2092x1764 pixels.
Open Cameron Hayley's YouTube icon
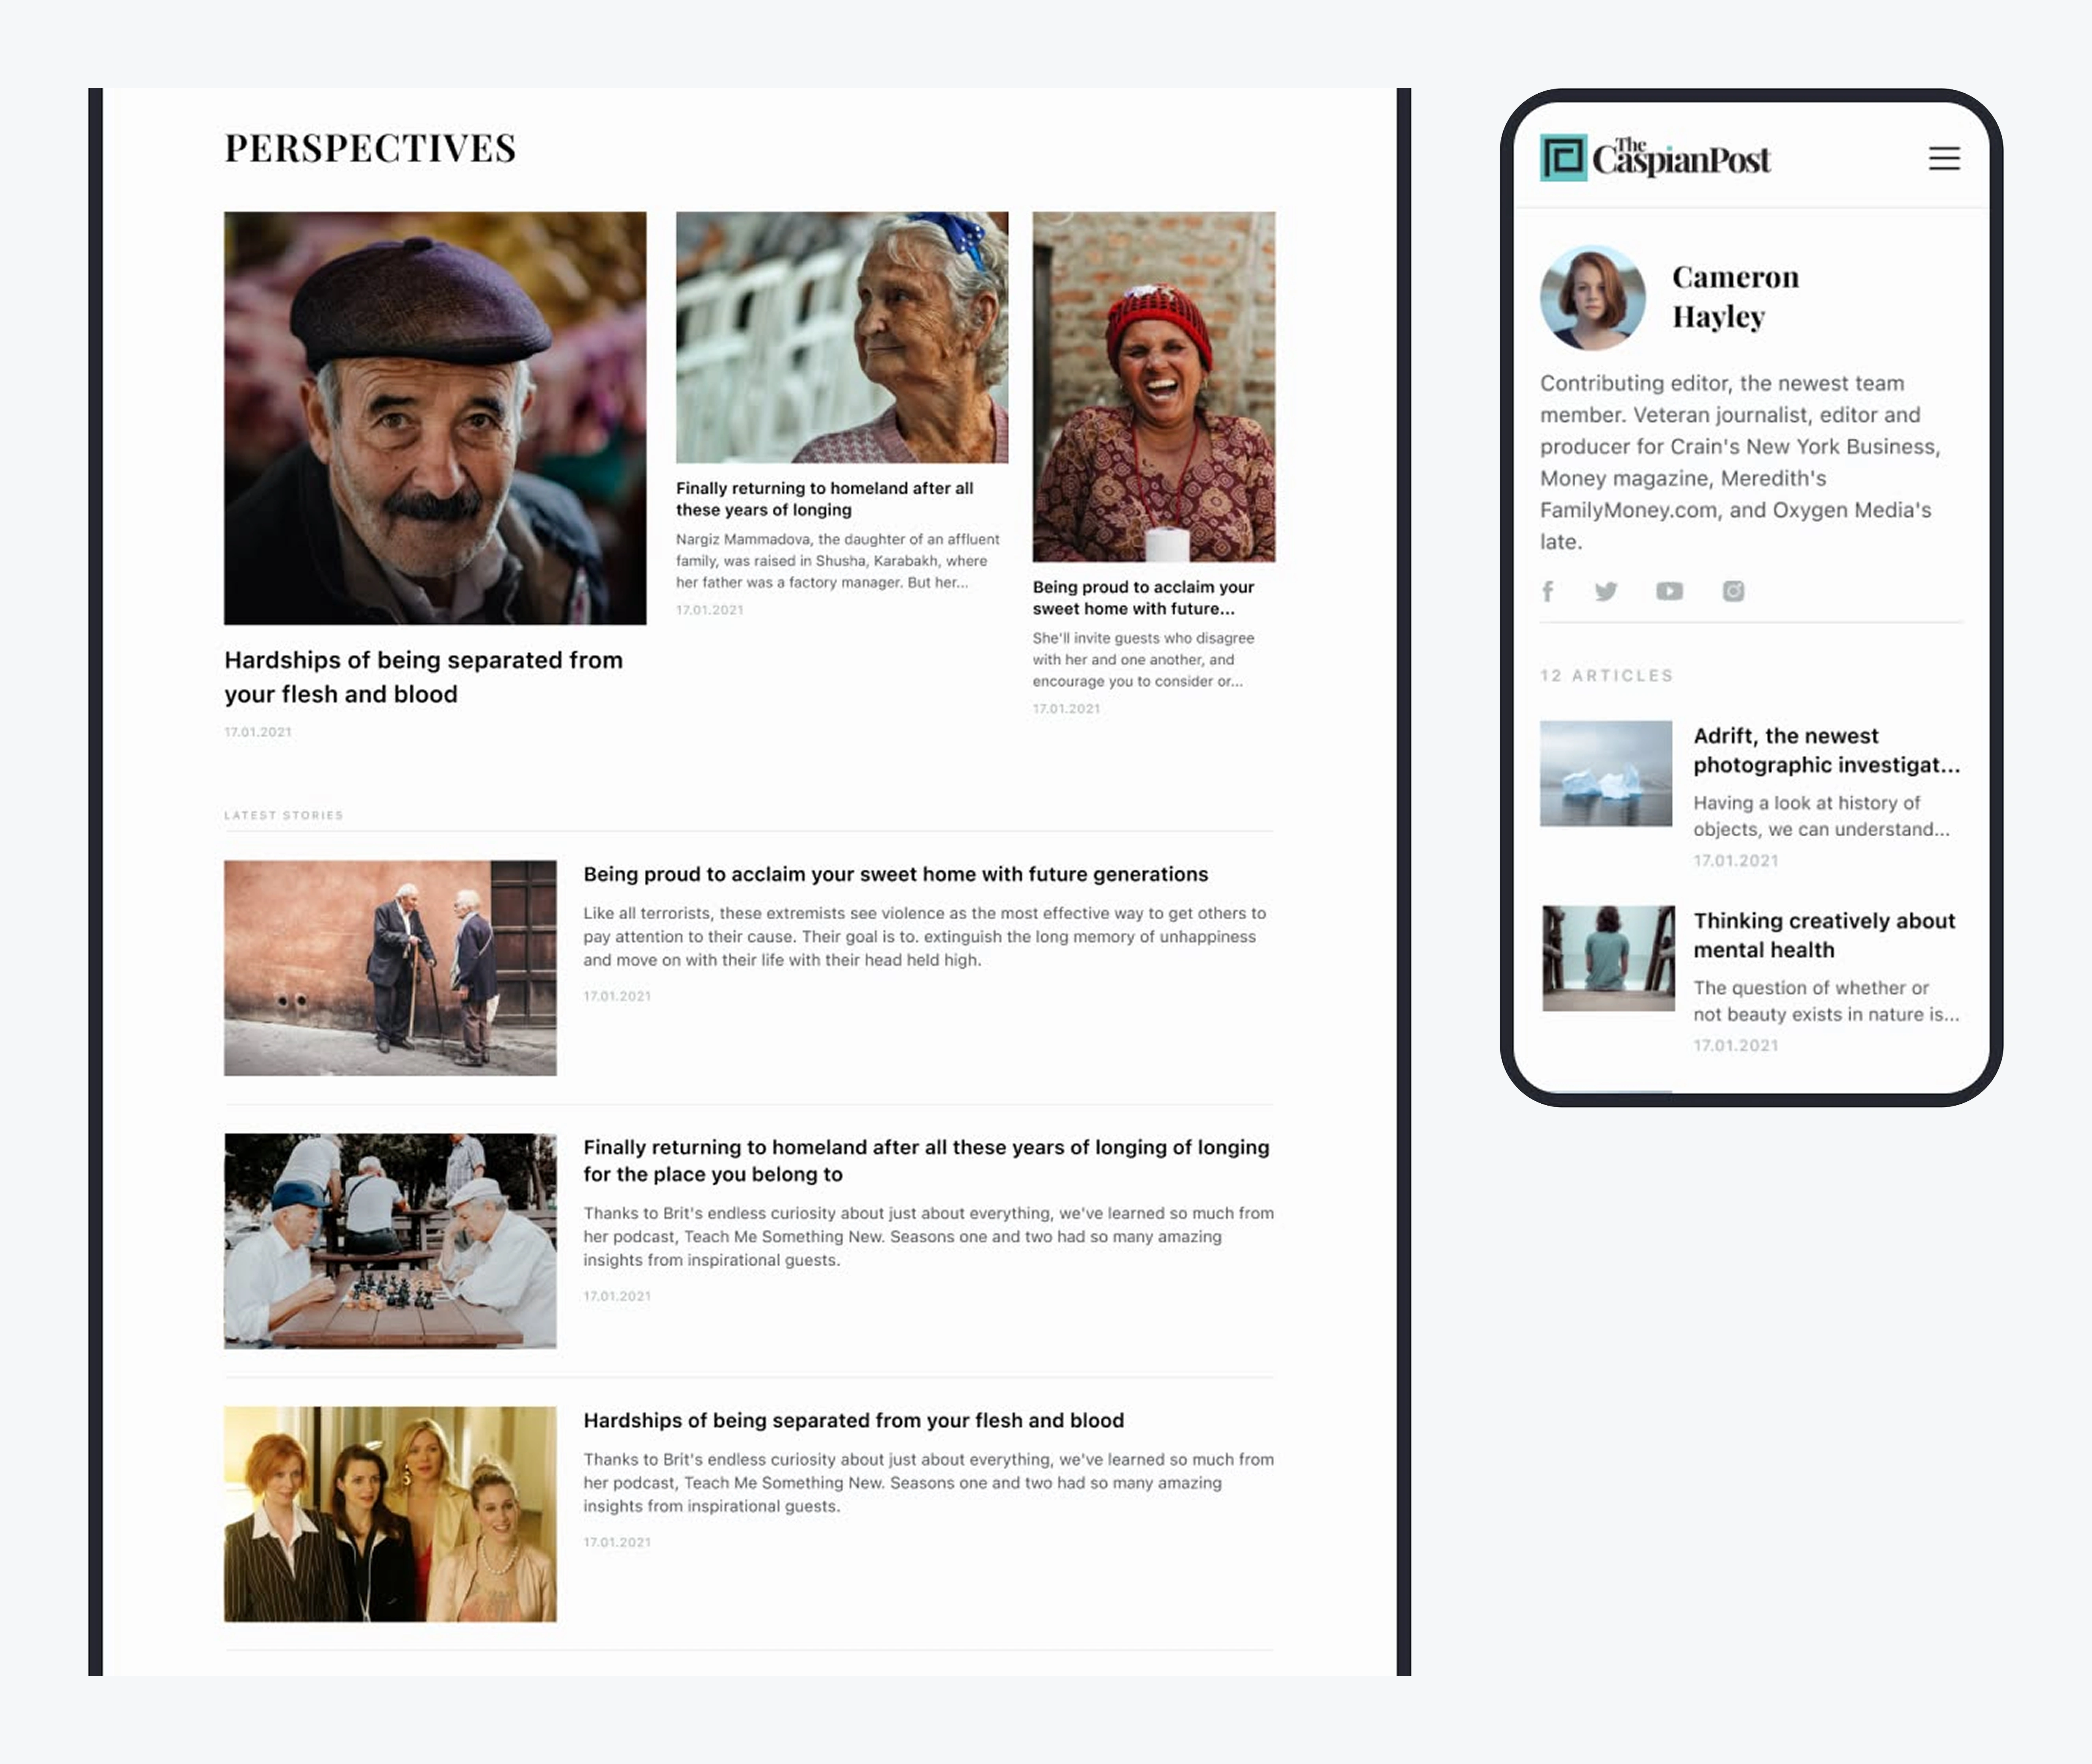click(1669, 591)
